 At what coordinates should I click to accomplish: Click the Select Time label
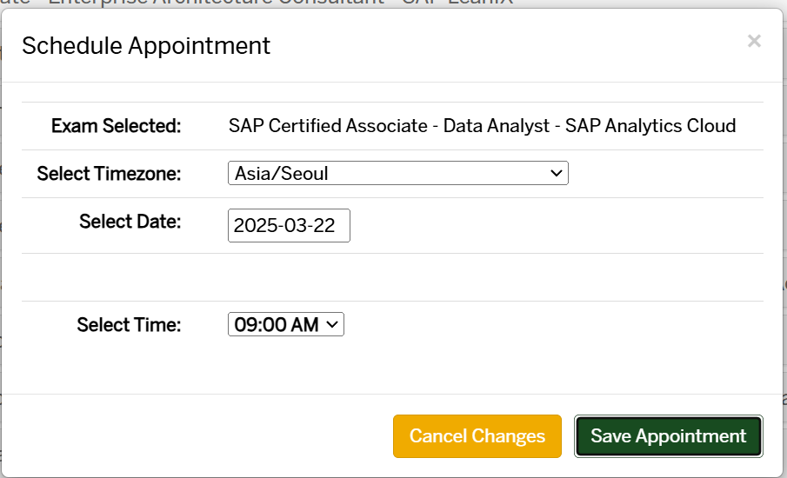(129, 324)
